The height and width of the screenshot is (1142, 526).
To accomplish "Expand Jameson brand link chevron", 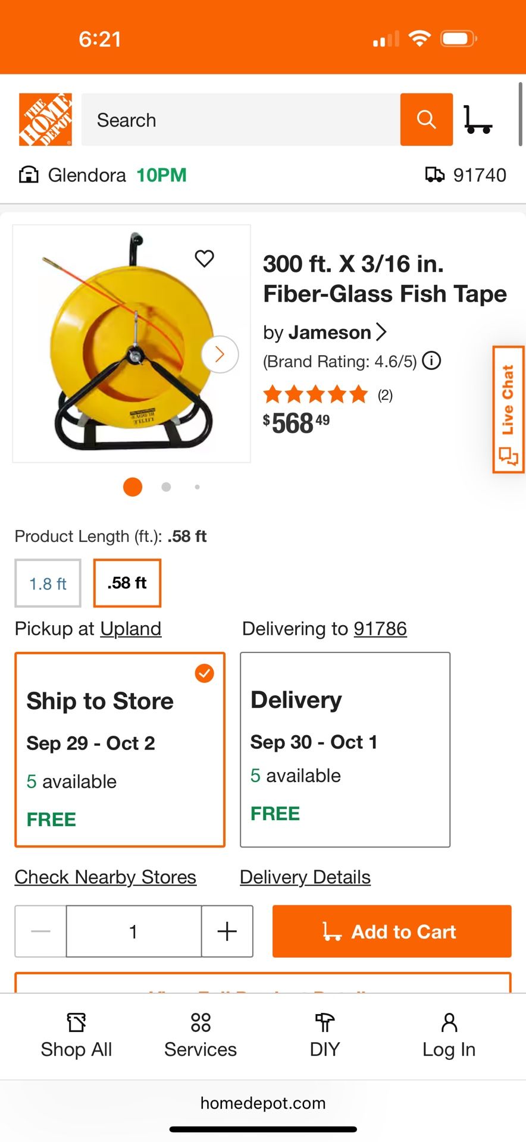I will 381,332.
